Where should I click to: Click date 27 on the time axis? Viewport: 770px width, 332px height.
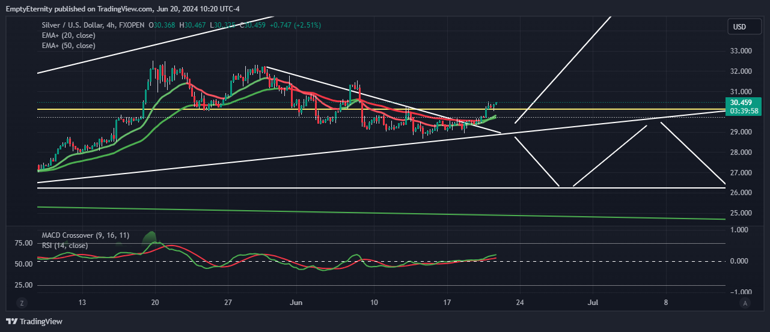pos(228,303)
